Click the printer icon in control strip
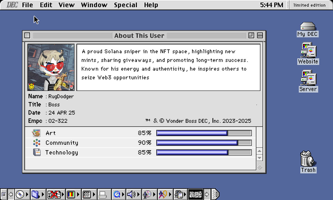This screenshot has height=200, width=333. click(x=103, y=195)
